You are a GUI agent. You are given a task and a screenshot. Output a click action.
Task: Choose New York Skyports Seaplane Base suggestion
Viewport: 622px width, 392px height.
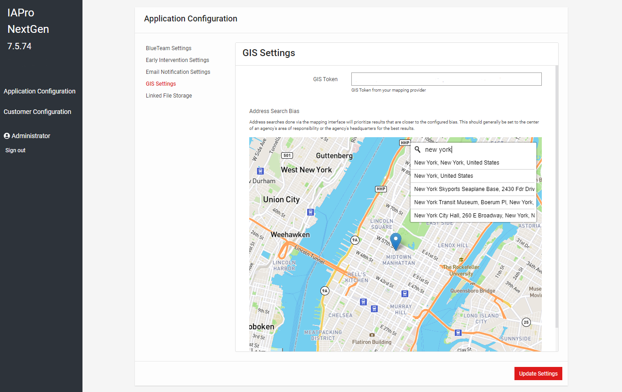tap(473, 189)
